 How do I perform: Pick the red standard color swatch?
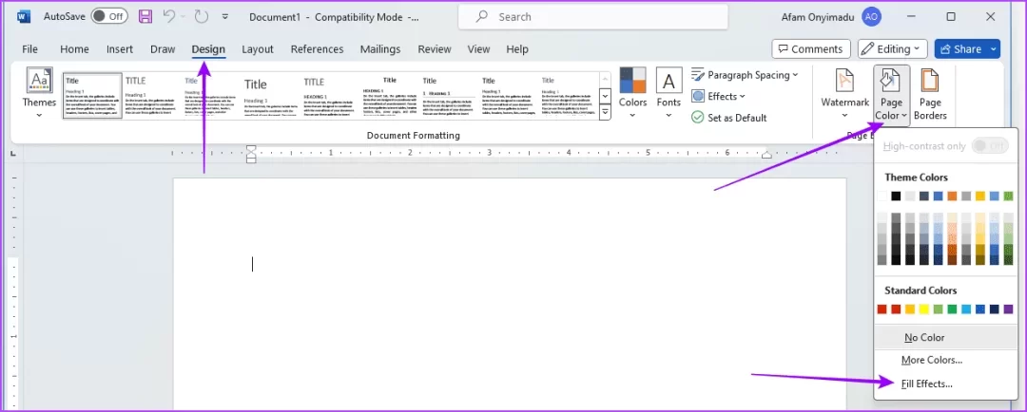click(882, 309)
